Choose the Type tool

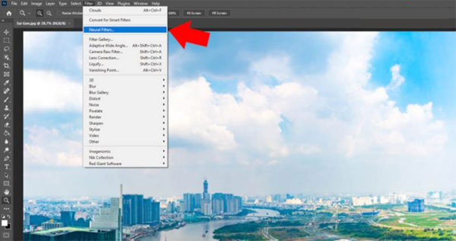click(7, 166)
